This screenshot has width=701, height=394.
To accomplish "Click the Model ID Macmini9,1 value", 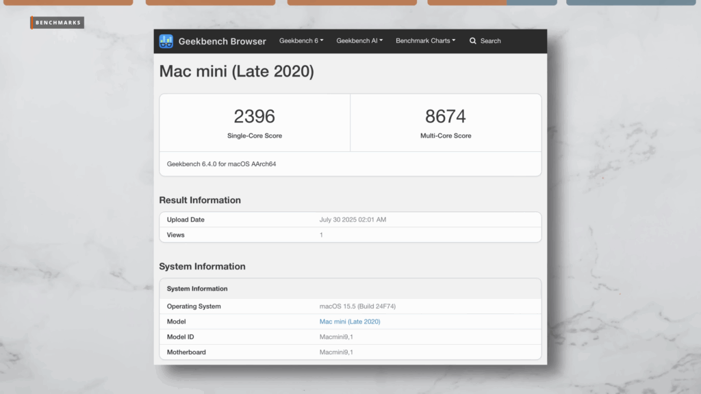I will (336, 337).
